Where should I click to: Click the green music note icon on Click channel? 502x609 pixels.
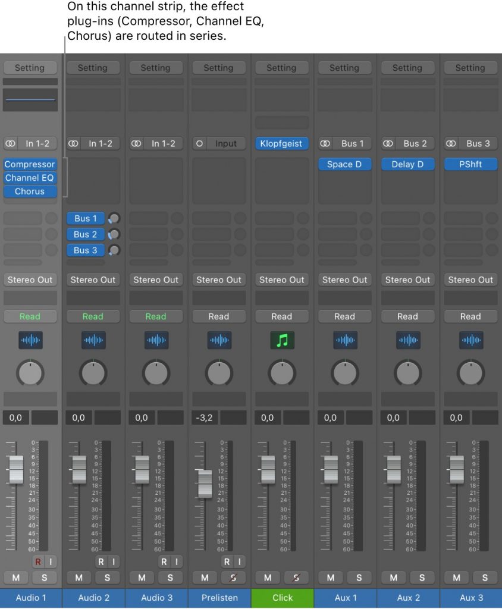[282, 340]
